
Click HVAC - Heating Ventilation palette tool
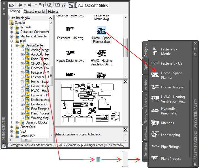click(x=169, y=99)
